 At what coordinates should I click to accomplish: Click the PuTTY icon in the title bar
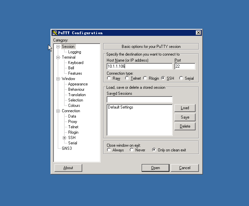pyautogui.click(x=54, y=33)
